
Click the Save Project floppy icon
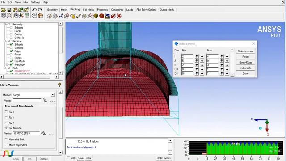pos(9,10)
